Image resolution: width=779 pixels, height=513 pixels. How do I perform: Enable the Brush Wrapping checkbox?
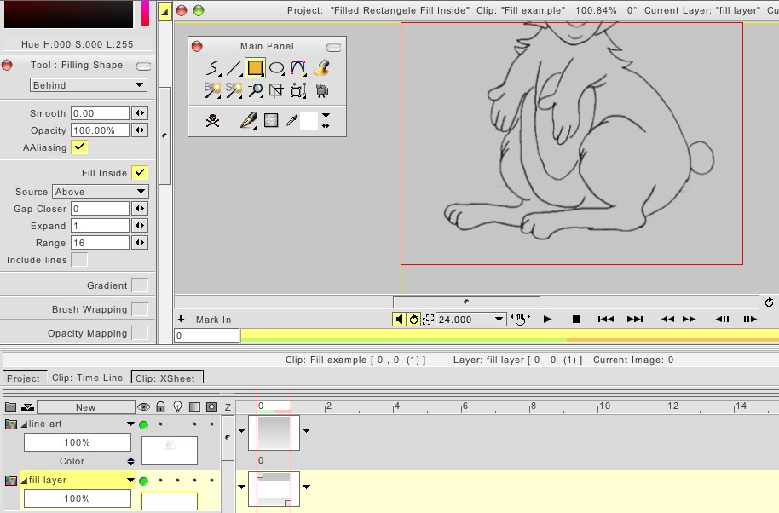point(140,309)
